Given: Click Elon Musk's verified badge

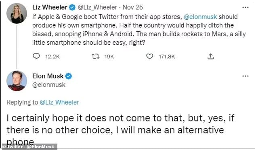Looking at the screenshot, I should point(69,76).
